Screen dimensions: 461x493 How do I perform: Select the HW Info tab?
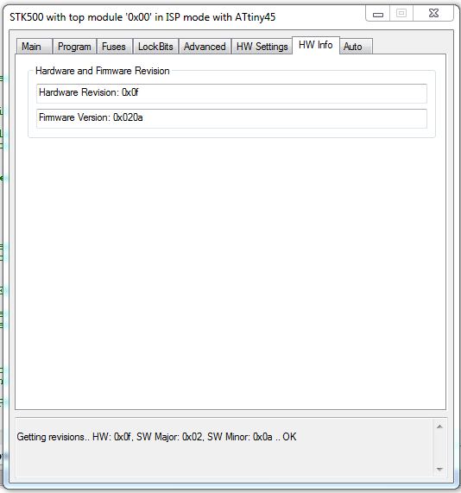(316, 45)
